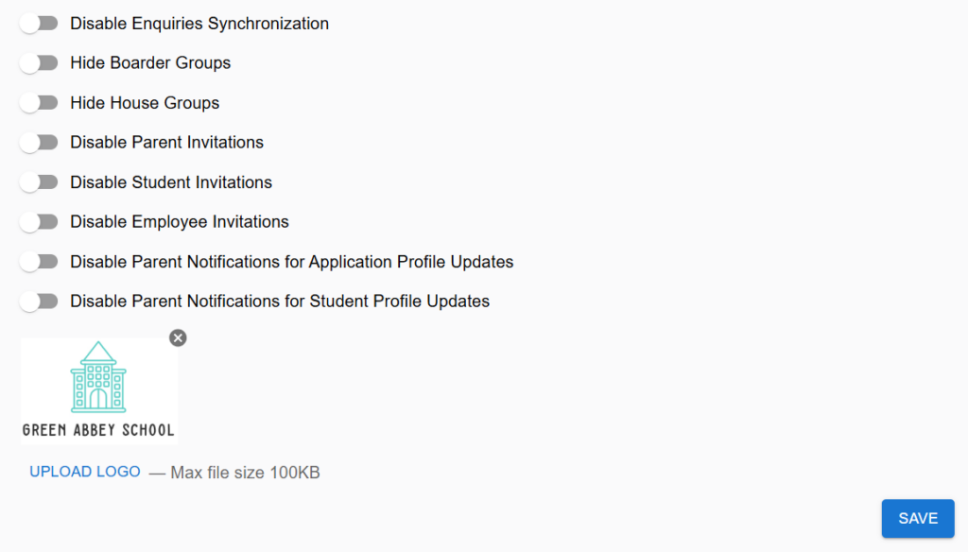The width and height of the screenshot is (968, 552).
Task: Remove the Green Abbey School logo
Action: tap(178, 337)
